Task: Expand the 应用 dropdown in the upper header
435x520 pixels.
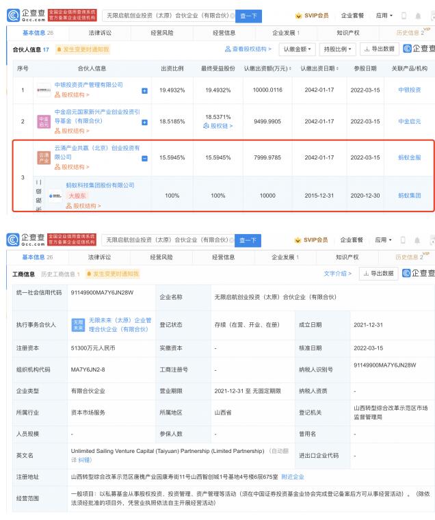Action: tap(384, 16)
